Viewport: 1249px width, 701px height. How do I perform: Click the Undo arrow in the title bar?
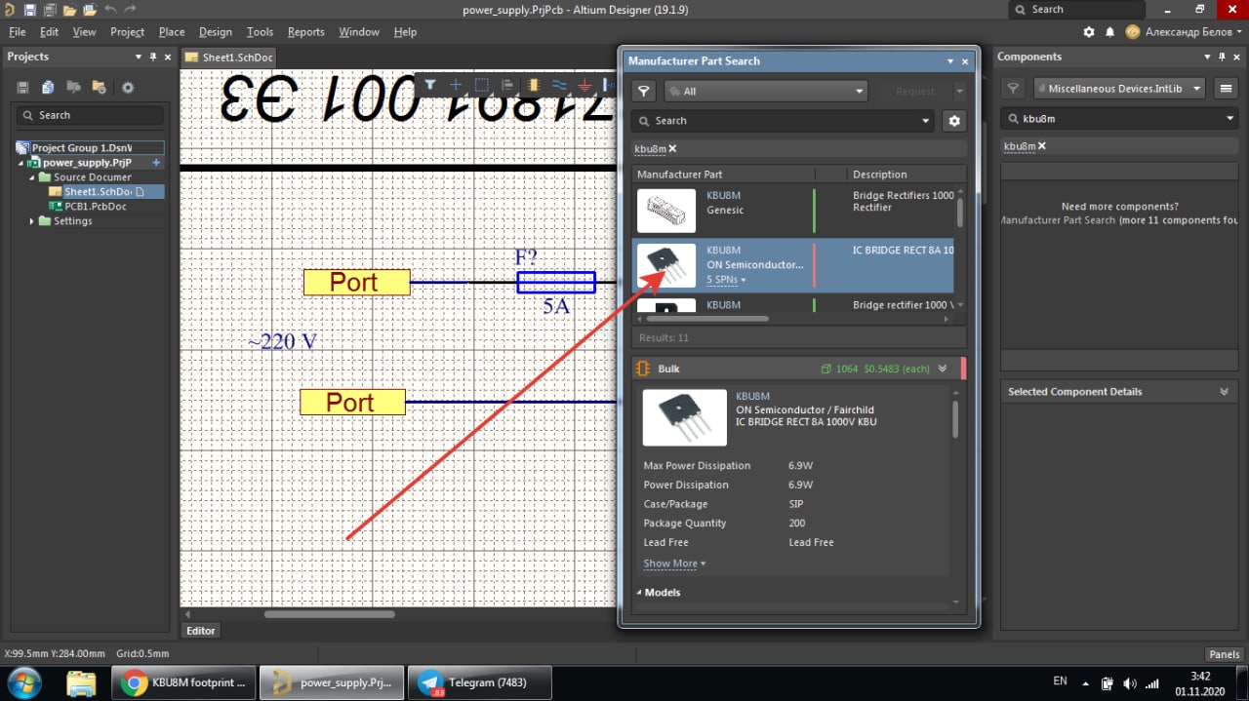[109, 10]
